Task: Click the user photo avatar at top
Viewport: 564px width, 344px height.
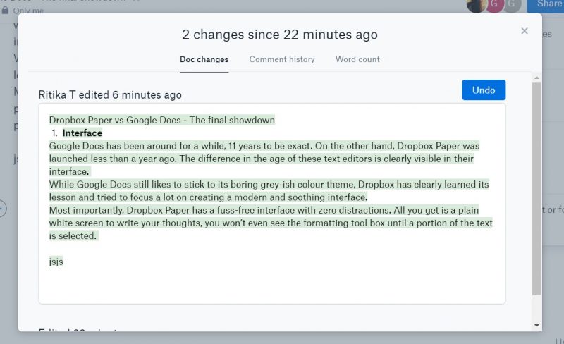Action: point(477,5)
